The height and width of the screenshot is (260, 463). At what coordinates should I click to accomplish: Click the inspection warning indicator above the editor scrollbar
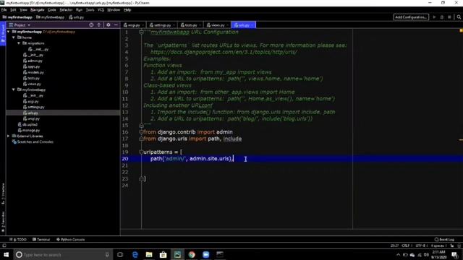461,30
